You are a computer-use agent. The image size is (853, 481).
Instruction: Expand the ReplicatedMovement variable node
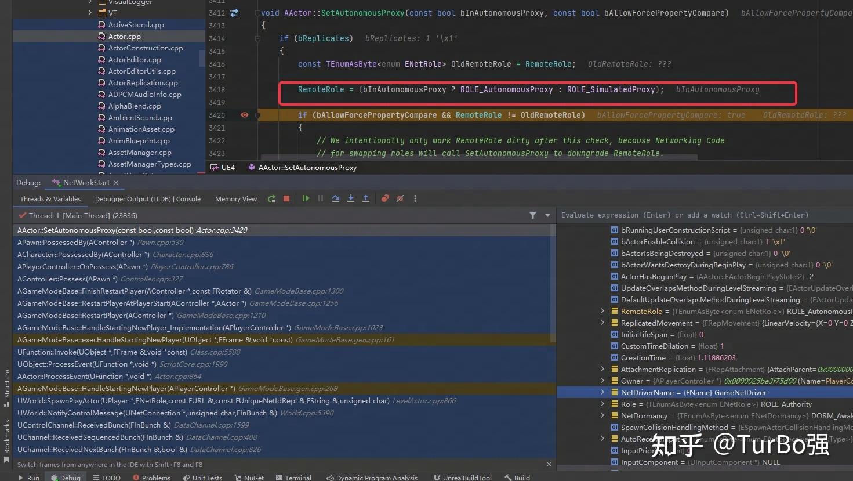pos(602,323)
